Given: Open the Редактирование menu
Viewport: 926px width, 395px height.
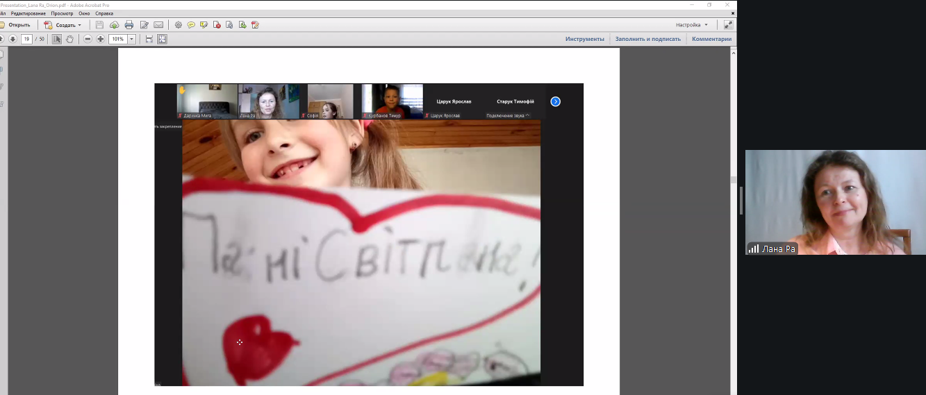Looking at the screenshot, I should pyautogui.click(x=28, y=13).
